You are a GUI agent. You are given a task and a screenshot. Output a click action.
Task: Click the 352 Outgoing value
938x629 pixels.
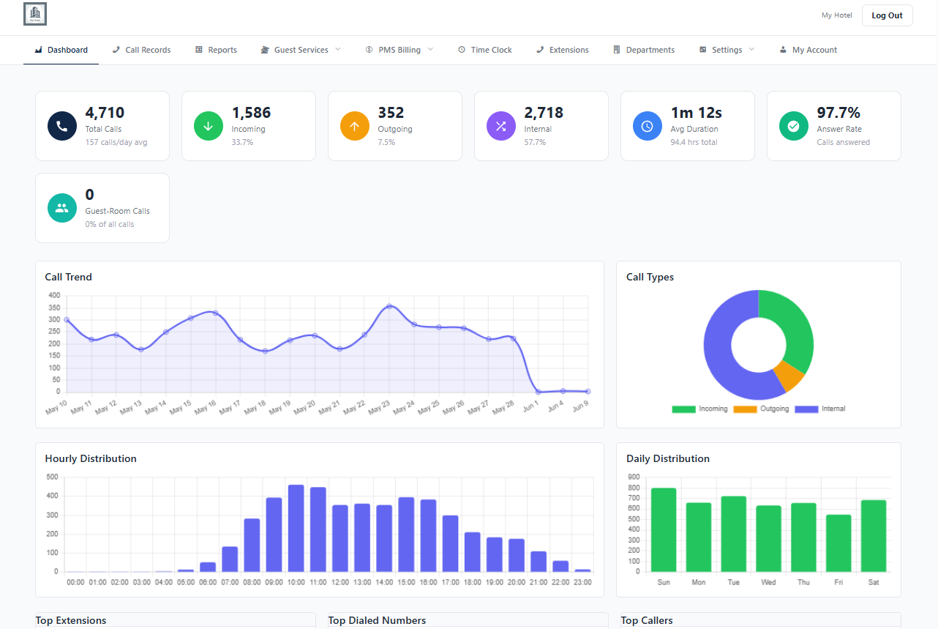(391, 113)
